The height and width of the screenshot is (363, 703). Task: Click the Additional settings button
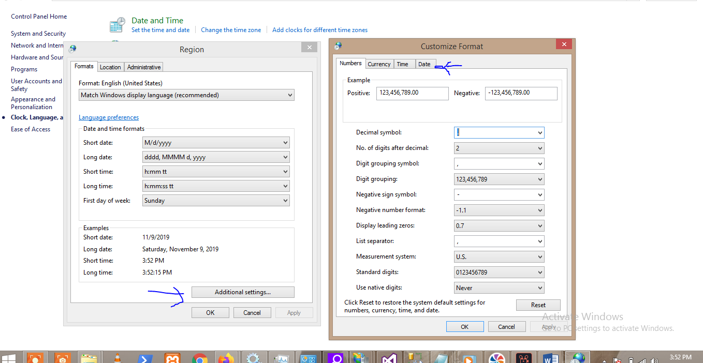242,292
